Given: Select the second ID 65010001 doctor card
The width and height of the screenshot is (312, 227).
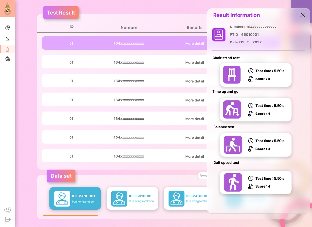Looking at the screenshot, I should pos(132,198).
